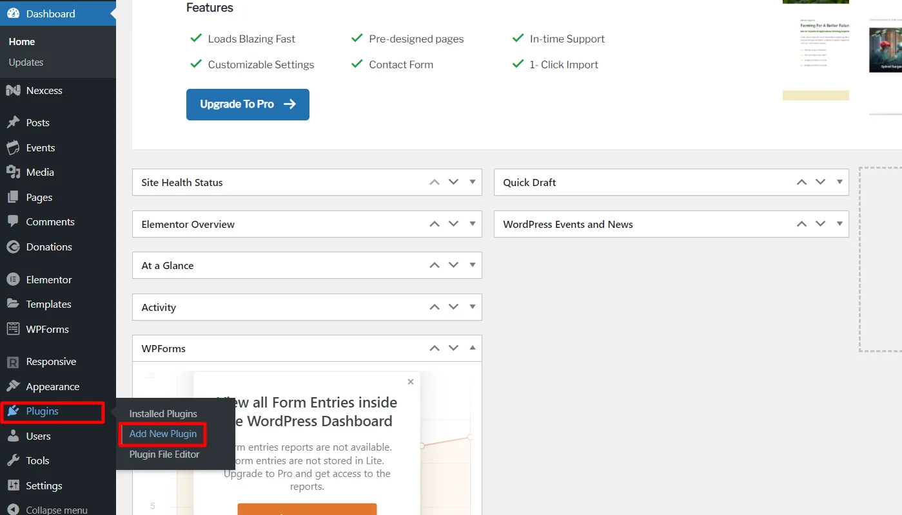Open the Media library icon

(14, 172)
